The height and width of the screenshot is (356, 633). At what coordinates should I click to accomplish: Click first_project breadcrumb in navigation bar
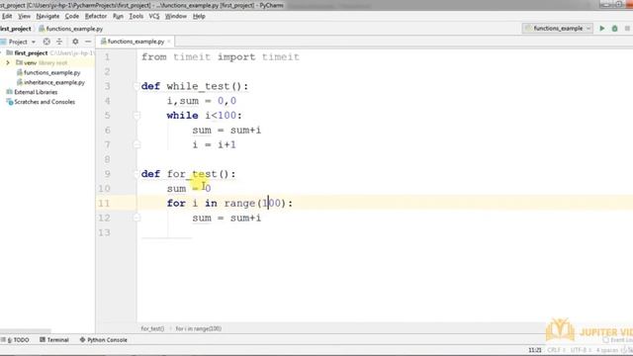pyautogui.click(x=16, y=29)
